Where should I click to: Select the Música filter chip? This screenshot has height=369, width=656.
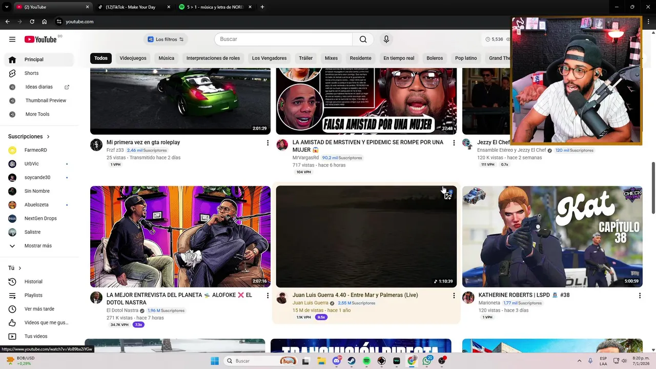pos(166,58)
